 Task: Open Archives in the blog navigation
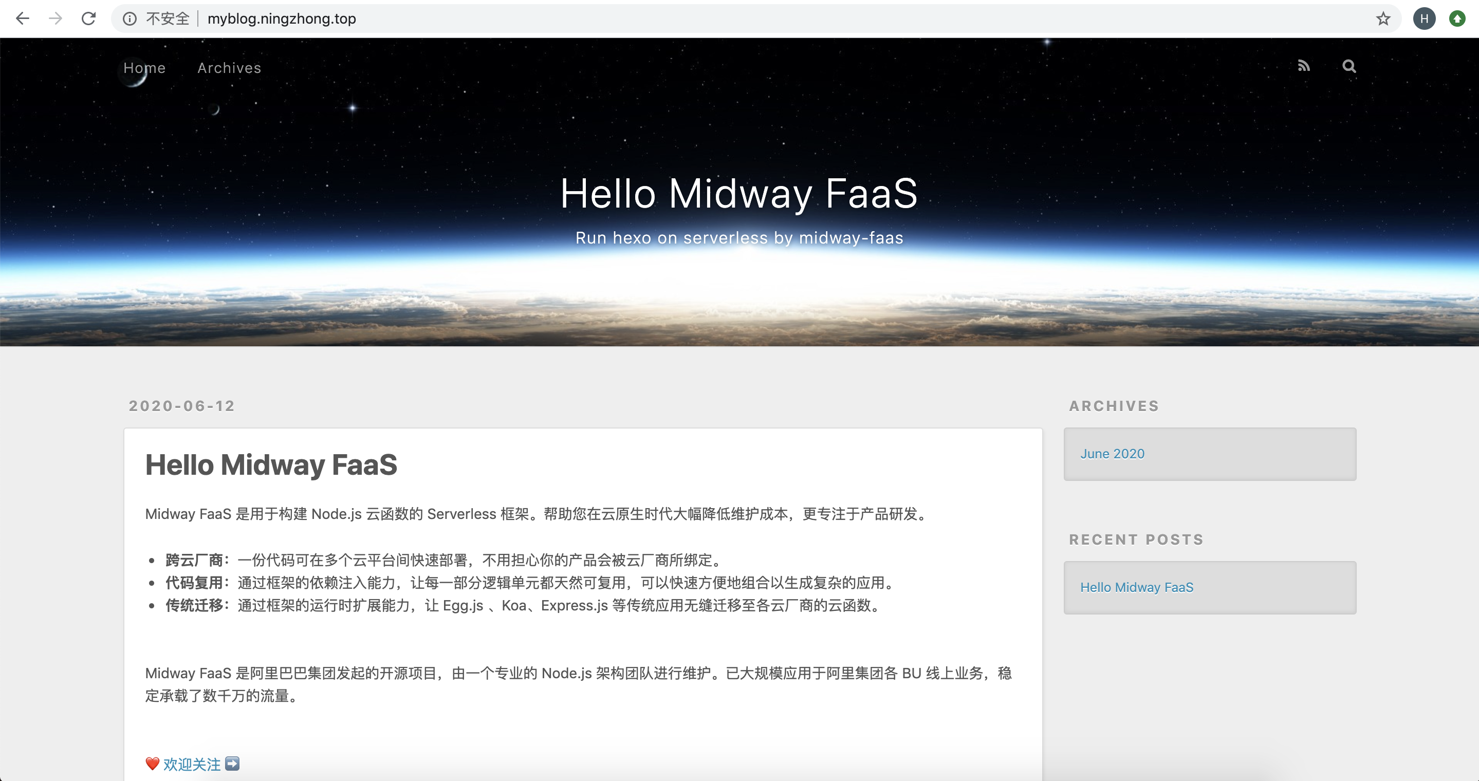tap(229, 68)
